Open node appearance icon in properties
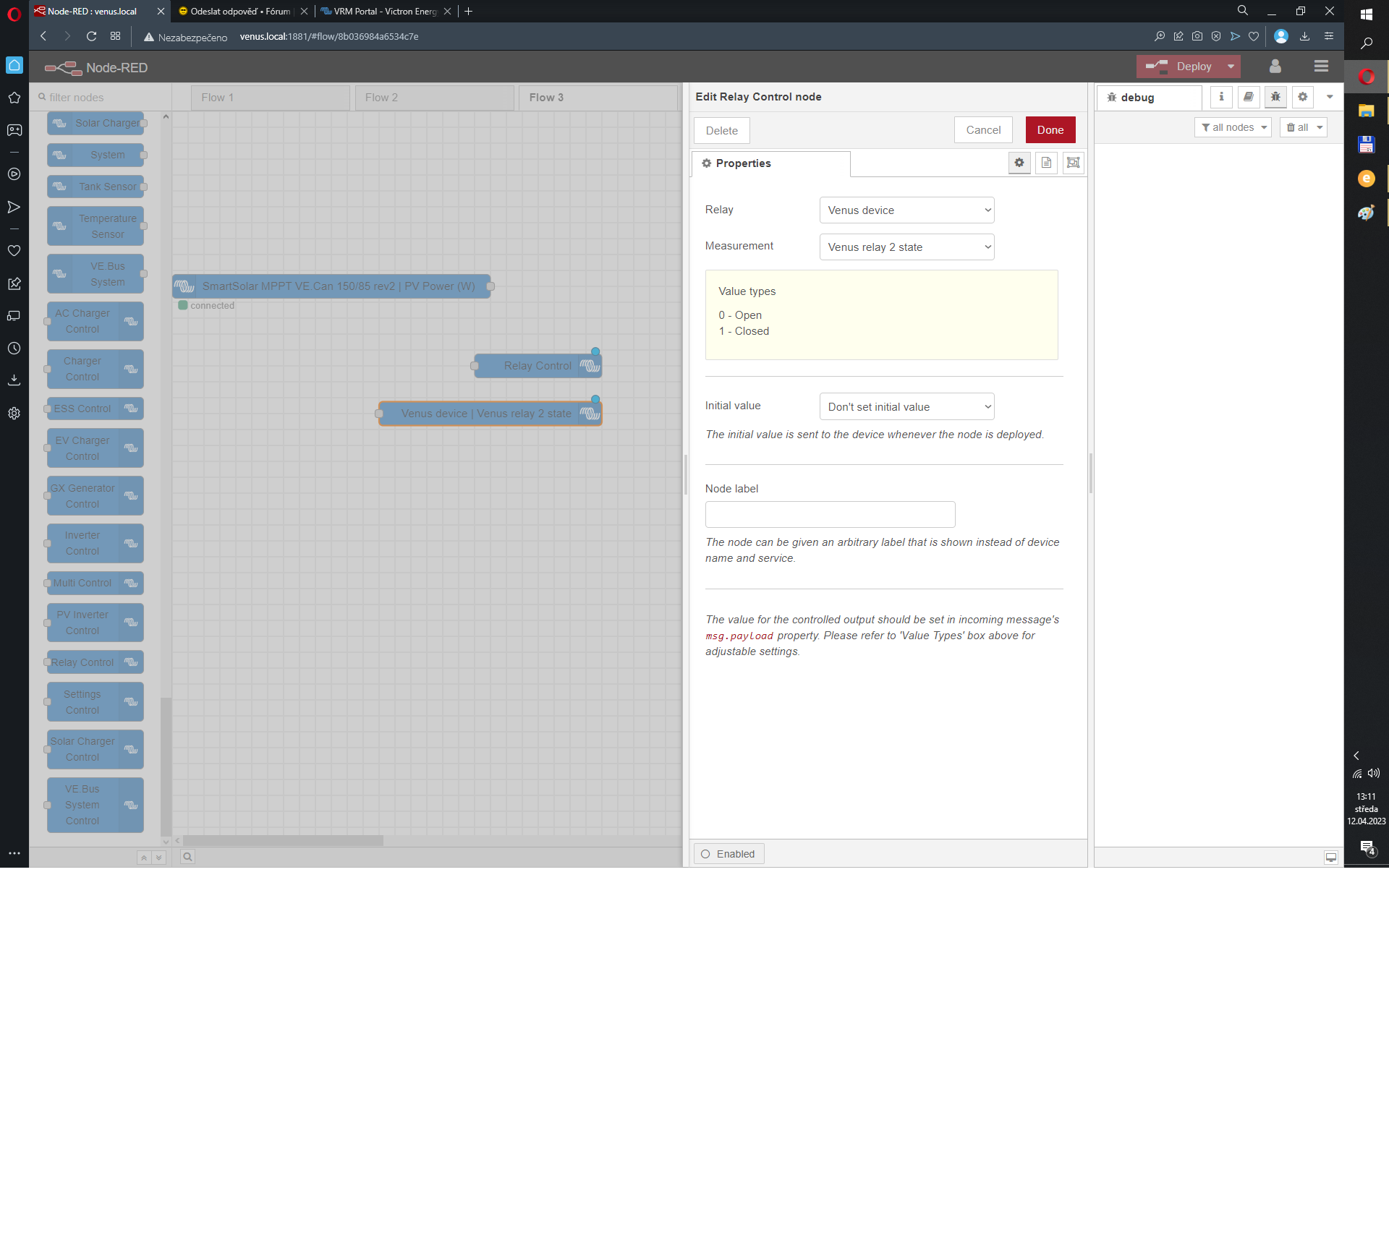The height and width of the screenshot is (1235, 1389). [x=1074, y=163]
